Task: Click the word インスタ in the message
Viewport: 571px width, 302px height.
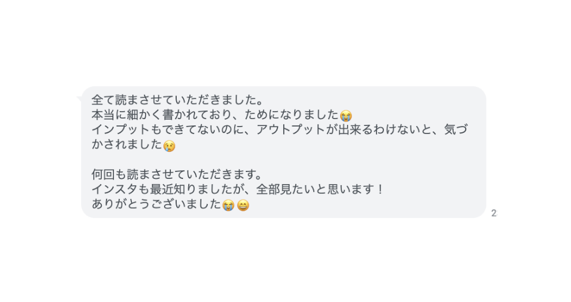Action: pyautogui.click(x=115, y=189)
